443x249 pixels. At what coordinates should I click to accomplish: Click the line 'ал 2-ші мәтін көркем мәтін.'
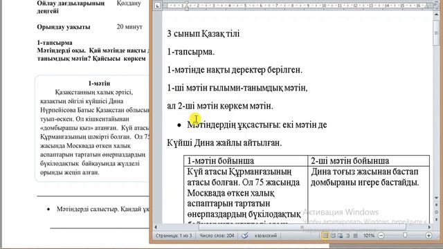(x=220, y=106)
